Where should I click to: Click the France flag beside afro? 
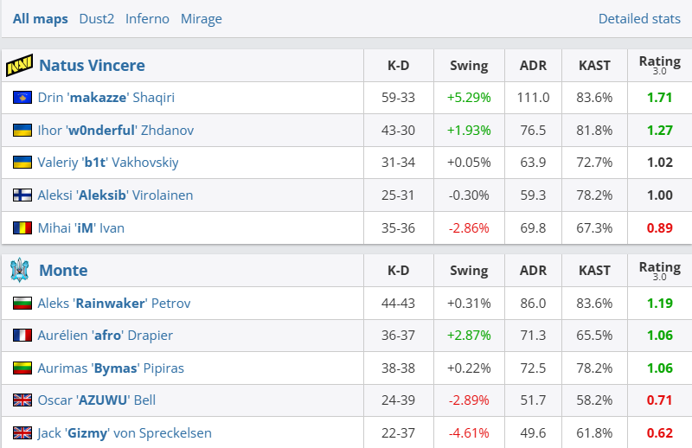pyautogui.click(x=22, y=336)
